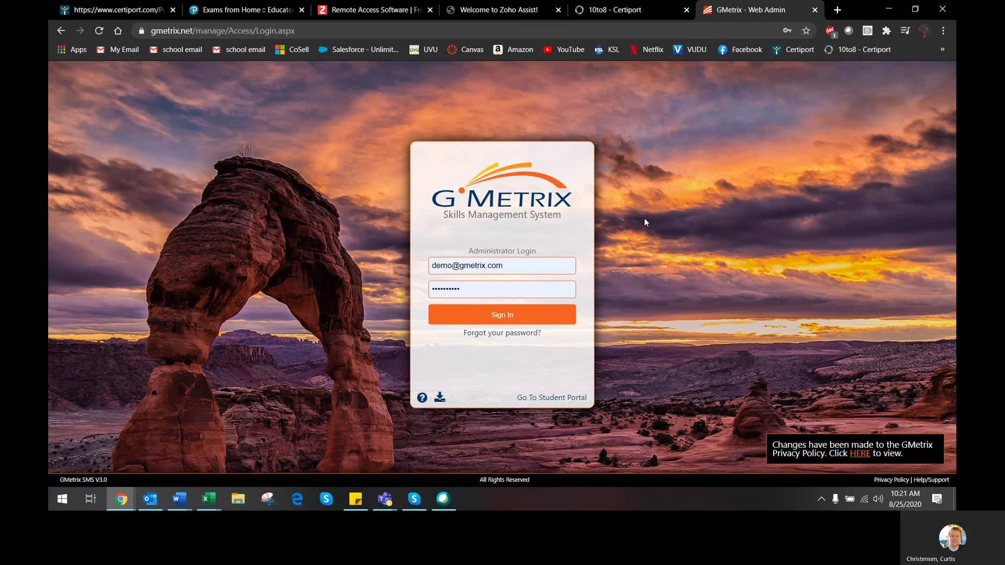Close the GMetrix - Web Admin tab
The height and width of the screenshot is (565, 1005).
814,10
